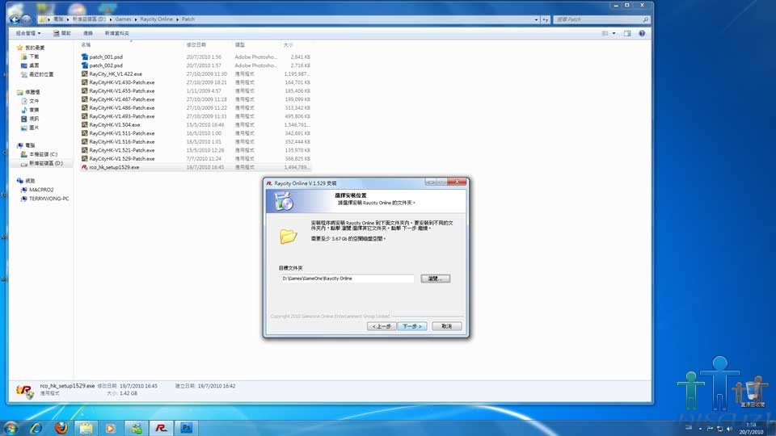Select 本機磁碟區 (C:) in navigation pane
Screen dimensions: 776x436
[x=43, y=154]
